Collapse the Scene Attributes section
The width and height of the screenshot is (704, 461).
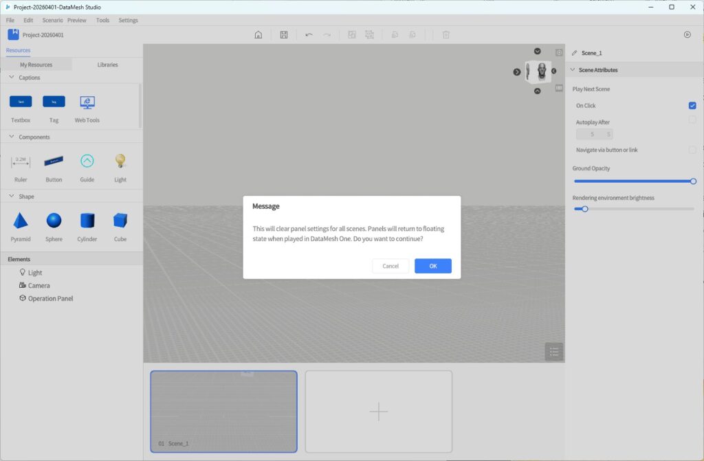point(572,70)
